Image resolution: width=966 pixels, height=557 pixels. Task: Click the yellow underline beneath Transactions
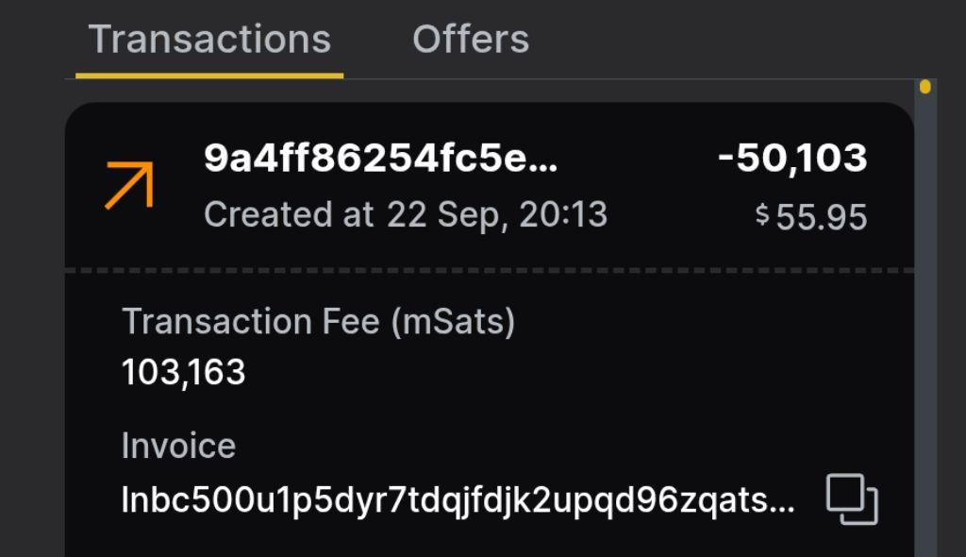(209, 74)
